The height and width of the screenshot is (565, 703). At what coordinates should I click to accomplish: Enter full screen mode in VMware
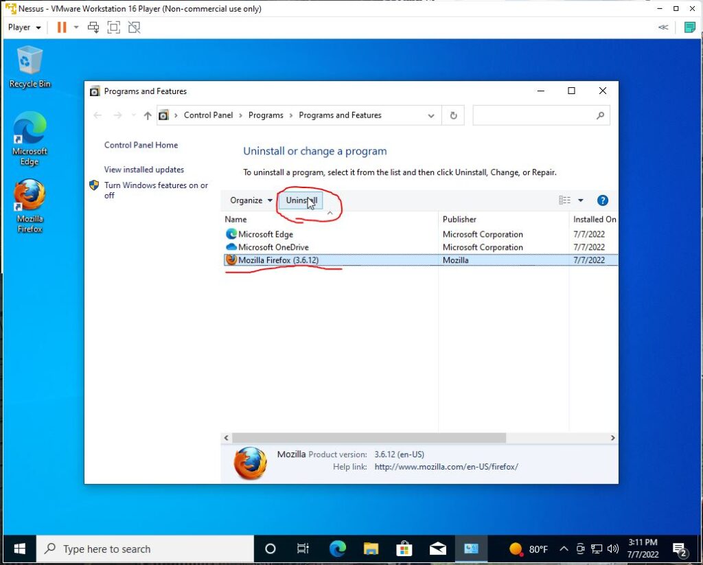coord(114,27)
